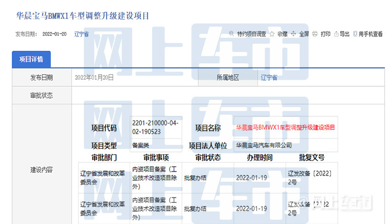Click 华晨宝马汽车有限公司 company name
Viewport: 390px width, 224px height.
click(x=264, y=145)
